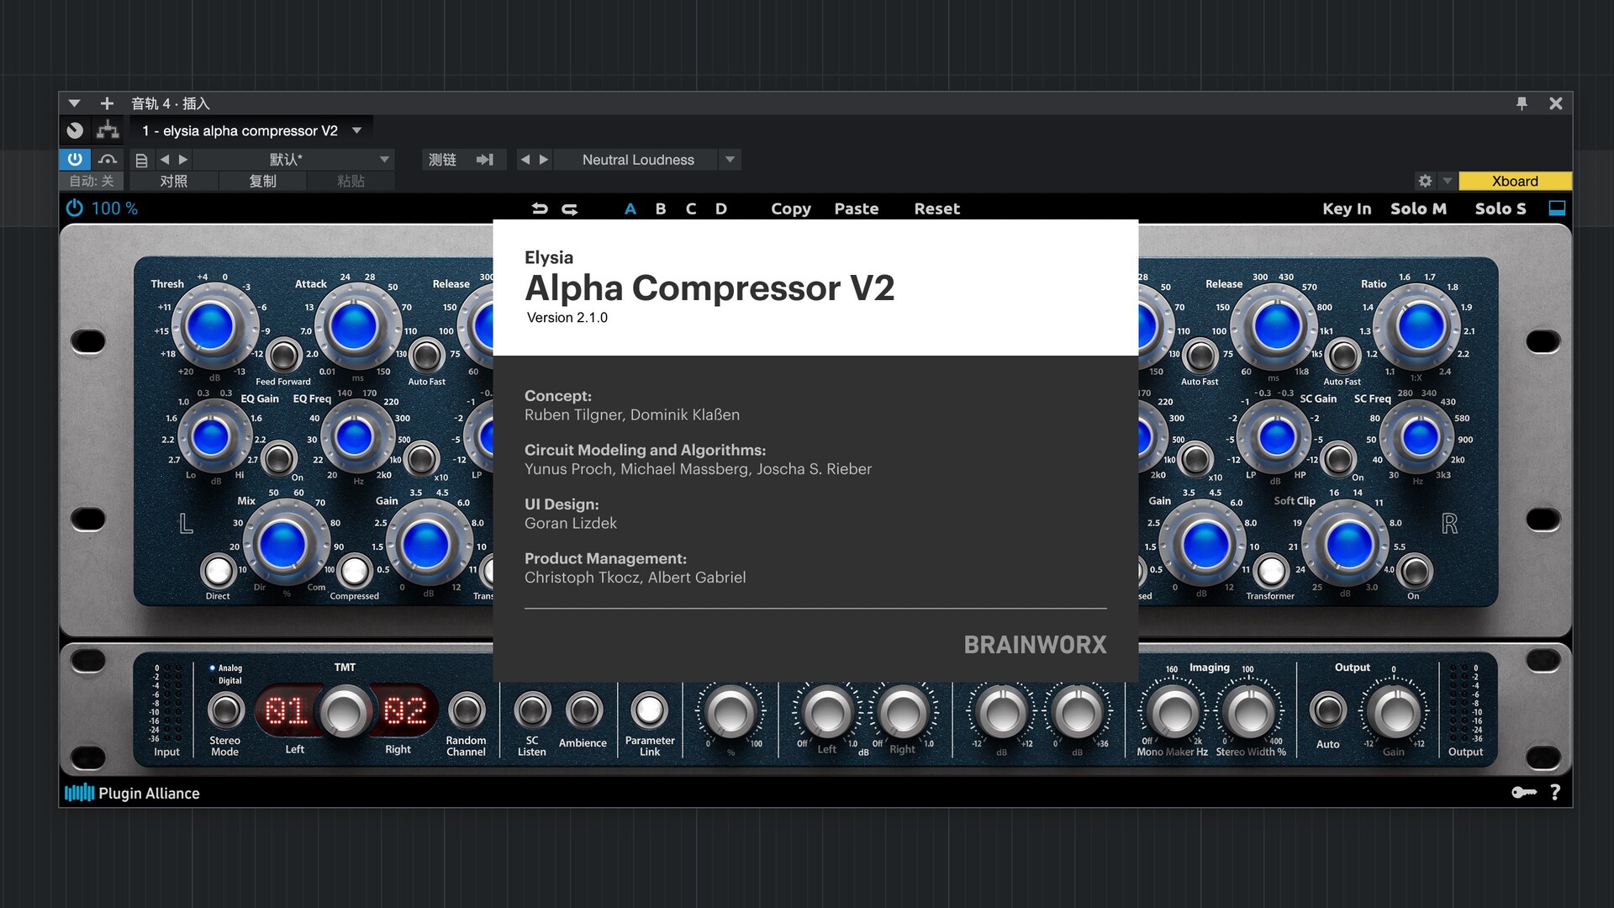Select settings slot D

721,209
